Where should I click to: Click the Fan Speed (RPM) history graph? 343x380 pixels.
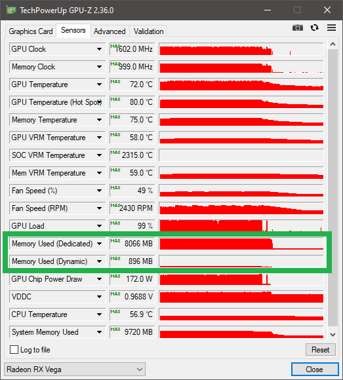[x=241, y=208]
